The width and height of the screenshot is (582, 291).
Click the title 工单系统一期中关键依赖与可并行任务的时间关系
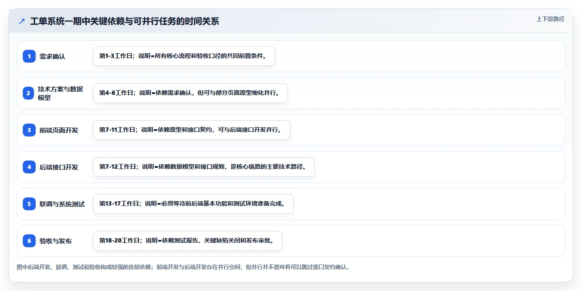point(125,21)
